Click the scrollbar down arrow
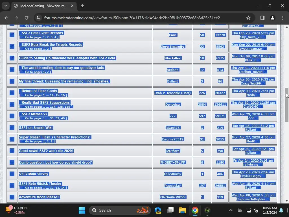289x217 pixels. (286, 201)
